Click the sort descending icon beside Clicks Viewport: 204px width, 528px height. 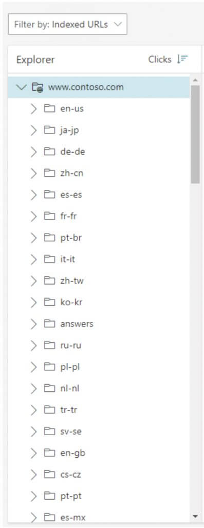point(182,59)
